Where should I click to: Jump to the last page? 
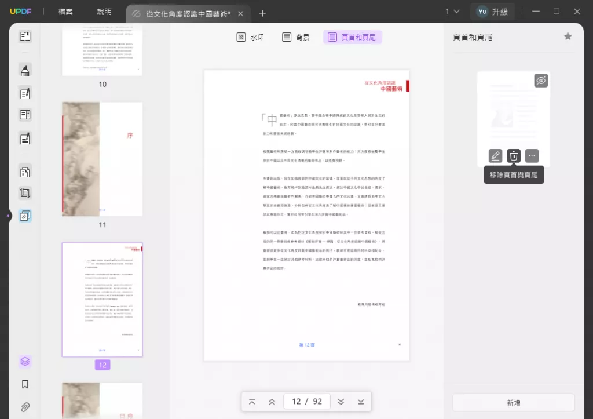(x=361, y=402)
